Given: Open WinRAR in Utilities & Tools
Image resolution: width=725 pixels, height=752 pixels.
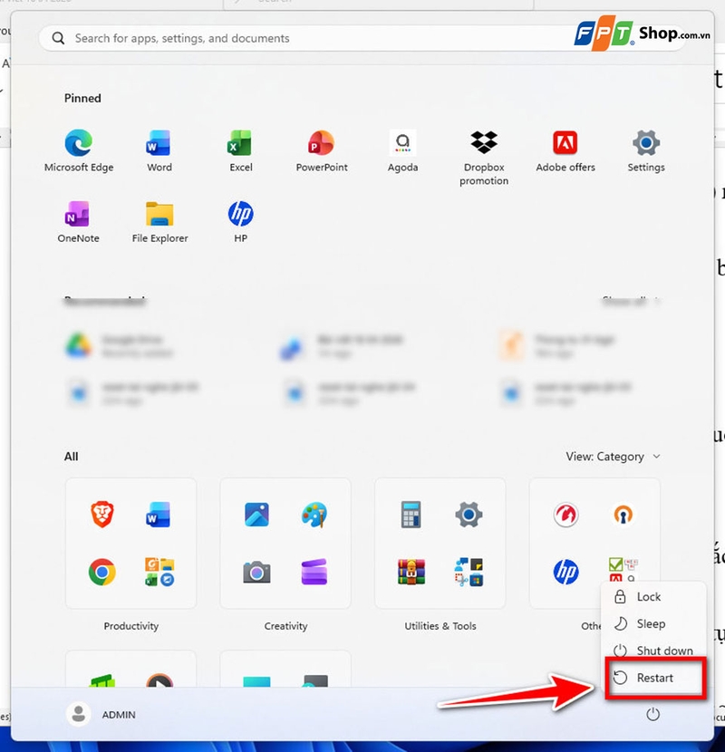Looking at the screenshot, I should tap(411, 572).
